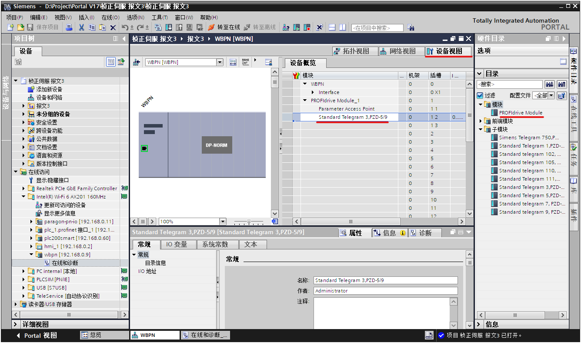This screenshot has height=343, width=581.
Task: Click the search-in-project binoculars icon
Action: click(411, 27)
